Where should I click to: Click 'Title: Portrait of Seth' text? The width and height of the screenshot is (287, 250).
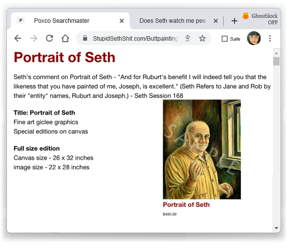coord(45,113)
